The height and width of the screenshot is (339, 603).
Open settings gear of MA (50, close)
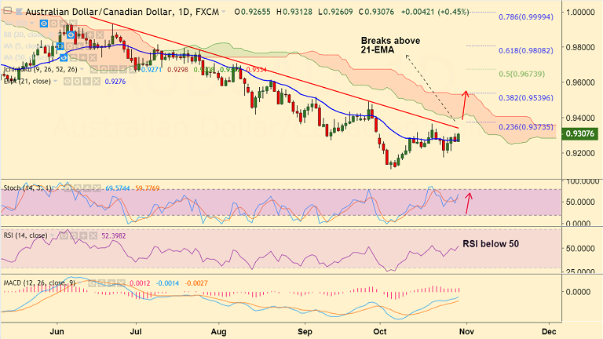74,57
